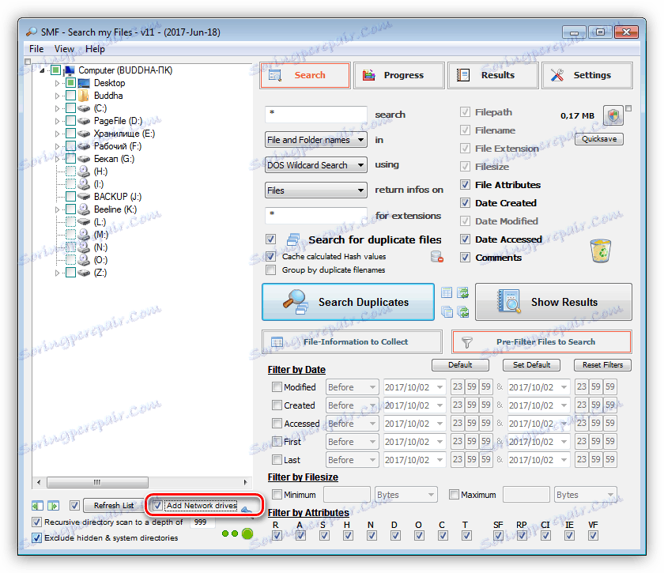The height and width of the screenshot is (573, 664).
Task: Click the Beeline (K:) drive icon
Action: [x=84, y=209]
